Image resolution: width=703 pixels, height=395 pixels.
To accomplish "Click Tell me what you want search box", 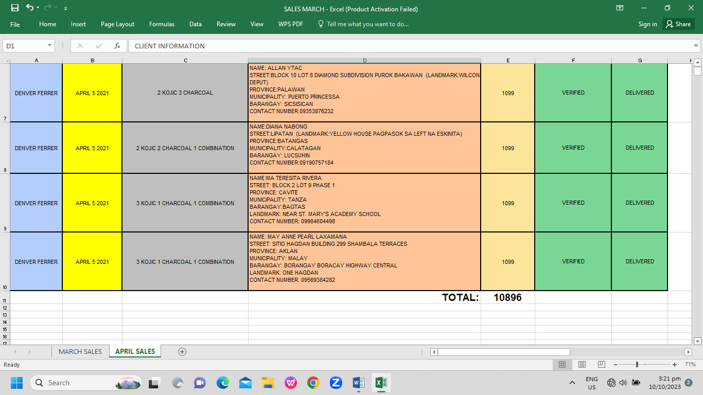I will pyautogui.click(x=367, y=24).
